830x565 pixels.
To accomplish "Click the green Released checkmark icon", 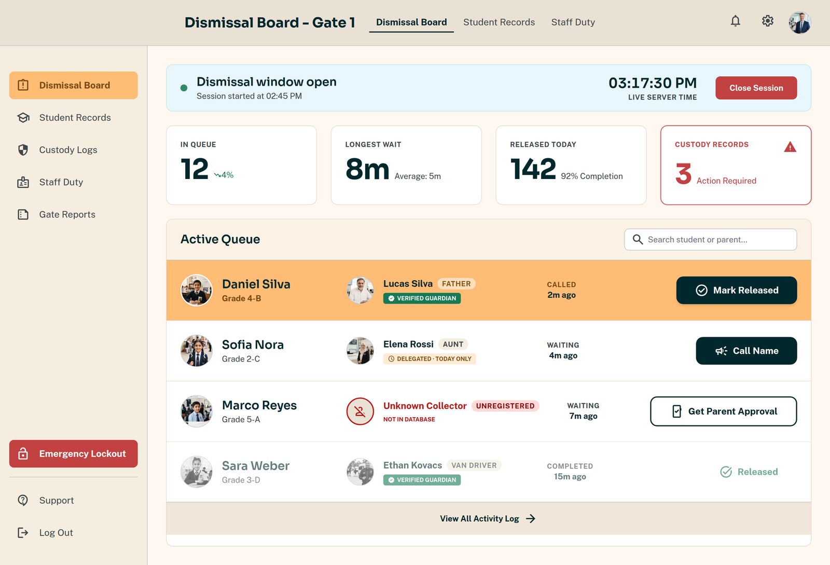I will pos(726,472).
